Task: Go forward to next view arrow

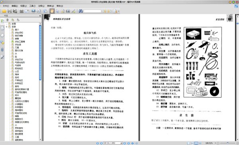Action: (x=137, y=143)
